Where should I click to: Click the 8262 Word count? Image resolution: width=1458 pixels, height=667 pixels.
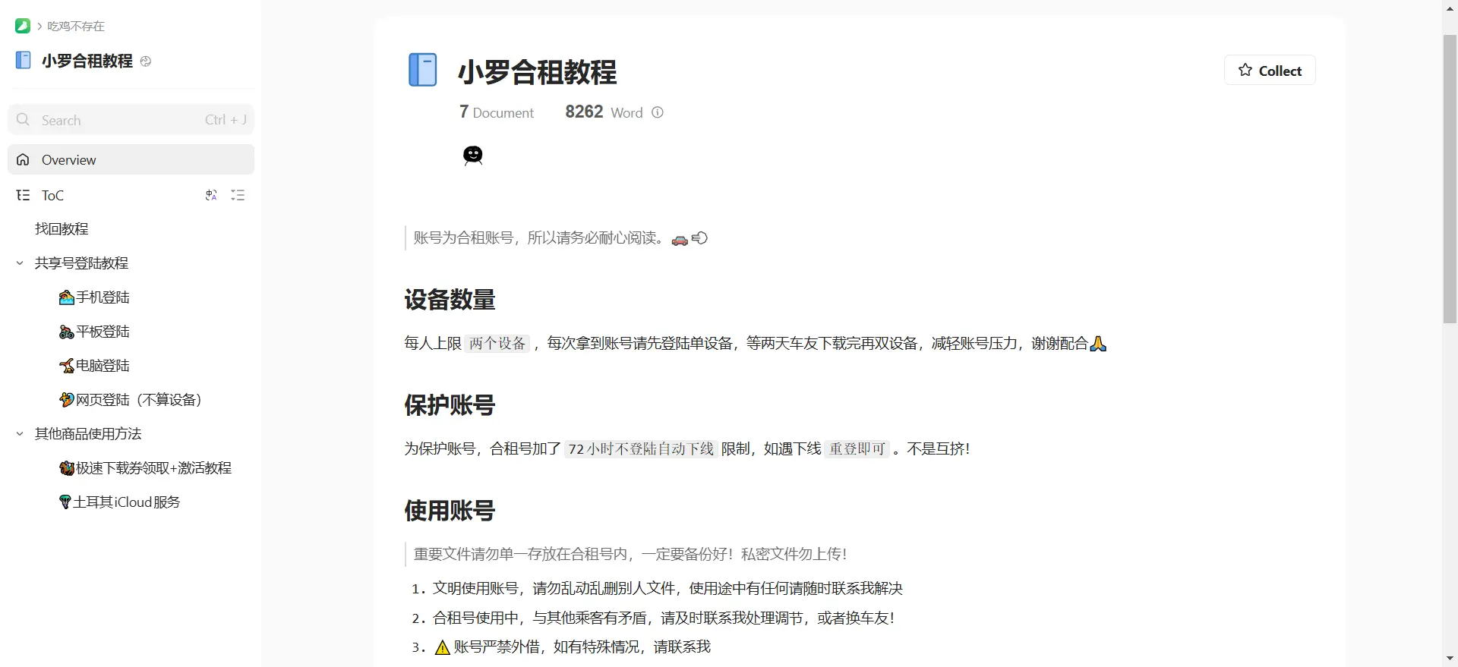pos(604,112)
